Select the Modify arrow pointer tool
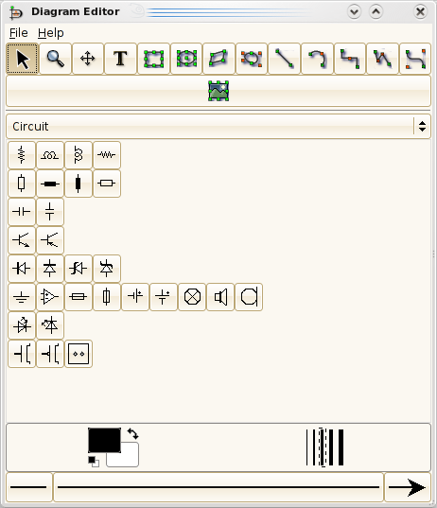Image resolution: width=437 pixels, height=508 pixels. pos(23,59)
